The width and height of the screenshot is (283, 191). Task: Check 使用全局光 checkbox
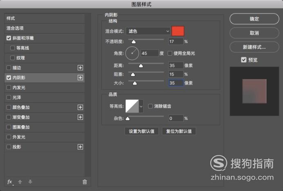pos(170,53)
